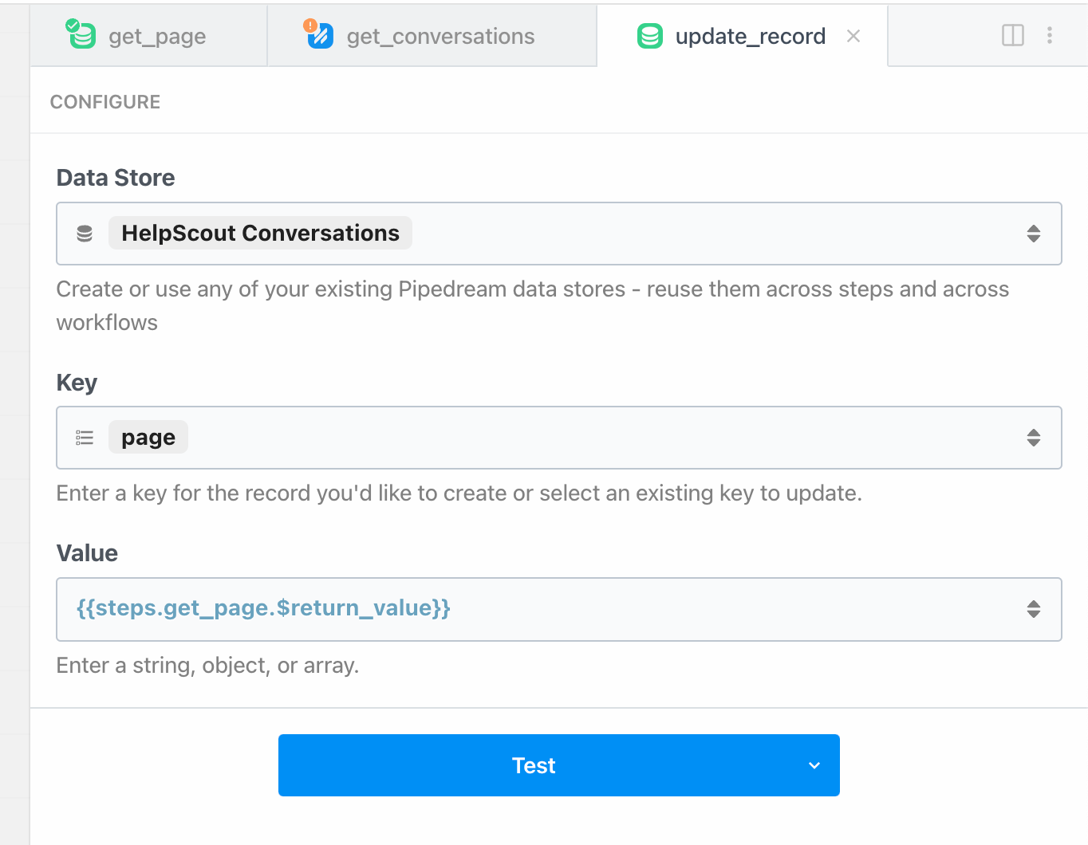
Task: Open the Data Store dropdown arrows
Action: tap(1034, 234)
